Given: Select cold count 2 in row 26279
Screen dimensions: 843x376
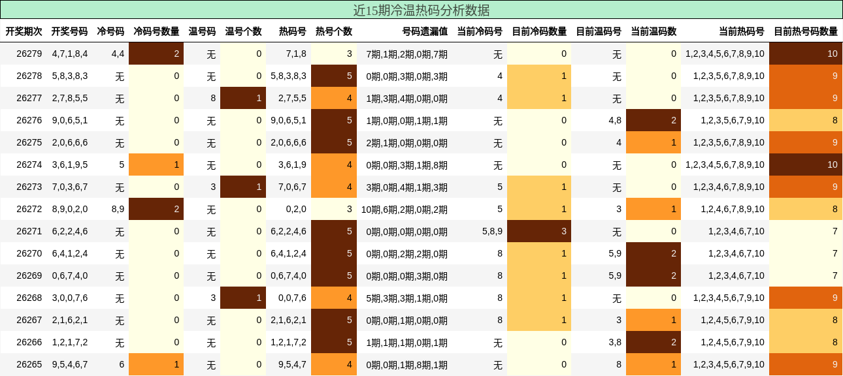Looking at the screenshot, I should [156, 54].
